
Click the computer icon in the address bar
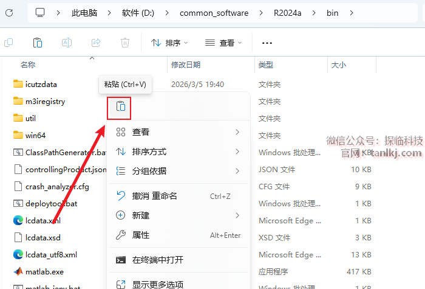point(40,13)
